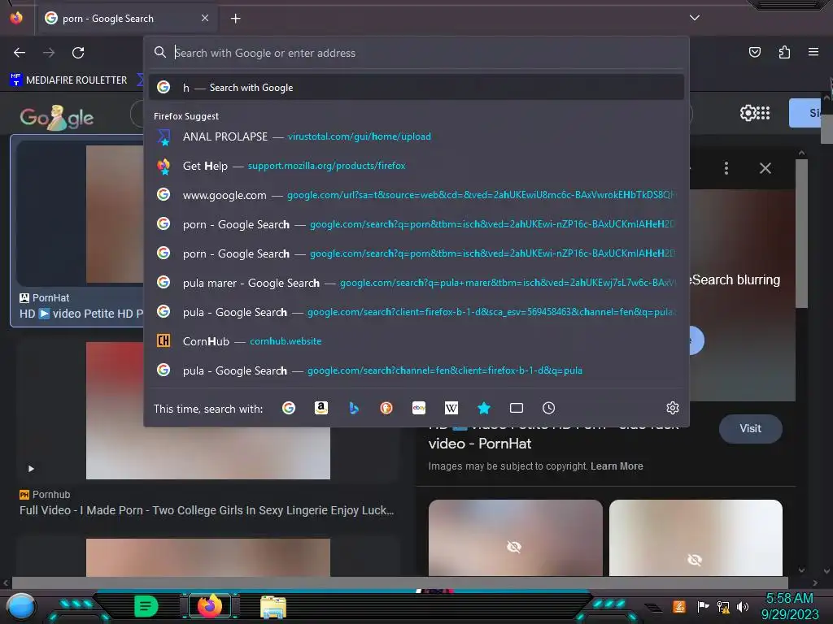Image resolution: width=833 pixels, height=624 pixels.
Task: Switch to Firefox in the taskbar
Action: (x=210, y=606)
